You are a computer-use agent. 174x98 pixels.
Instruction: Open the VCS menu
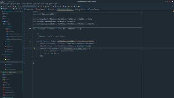tap(46, 4)
